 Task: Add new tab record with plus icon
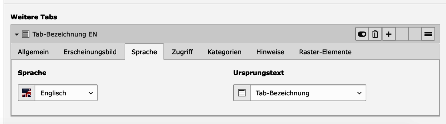point(389,34)
